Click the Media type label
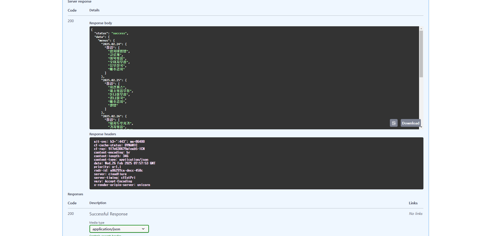490x236 pixels. coord(97,223)
